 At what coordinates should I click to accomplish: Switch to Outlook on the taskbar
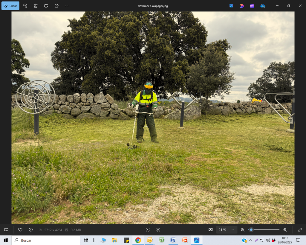pos(150,240)
